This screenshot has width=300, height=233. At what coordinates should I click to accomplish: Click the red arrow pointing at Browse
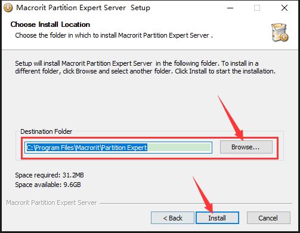[231, 118]
